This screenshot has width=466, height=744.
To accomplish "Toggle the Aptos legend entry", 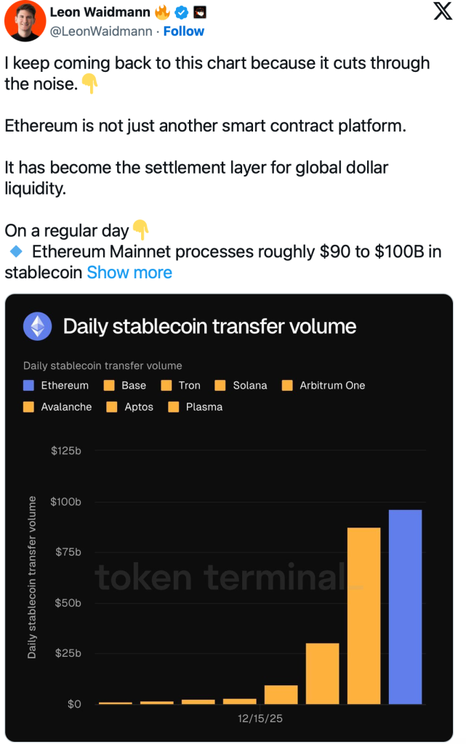I will pyautogui.click(x=130, y=407).
